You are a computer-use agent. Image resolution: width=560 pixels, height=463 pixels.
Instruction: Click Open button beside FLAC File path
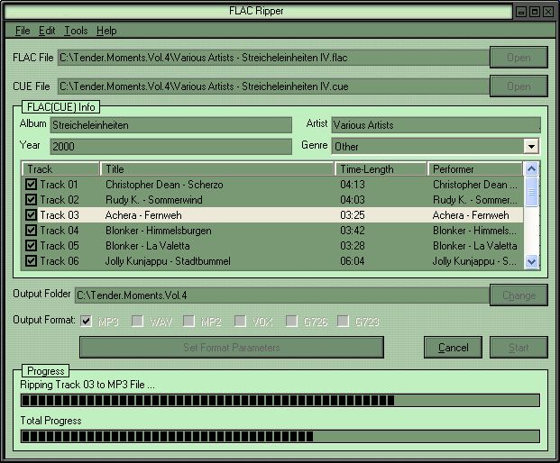pos(519,57)
